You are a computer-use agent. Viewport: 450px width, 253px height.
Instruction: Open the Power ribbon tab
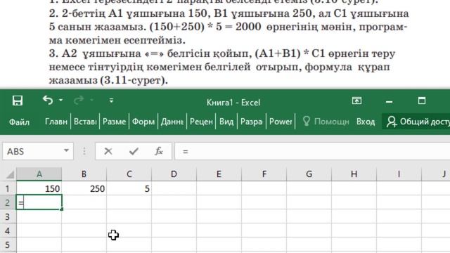point(281,122)
